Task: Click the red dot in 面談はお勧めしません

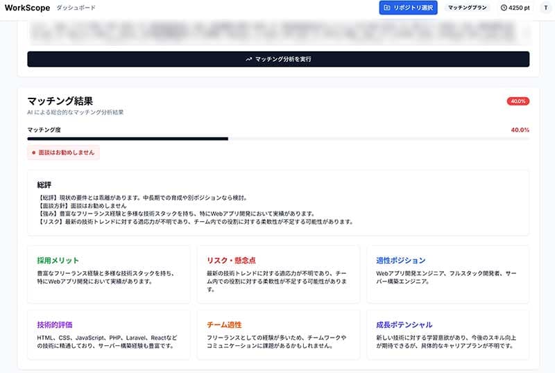Action: (x=33, y=152)
